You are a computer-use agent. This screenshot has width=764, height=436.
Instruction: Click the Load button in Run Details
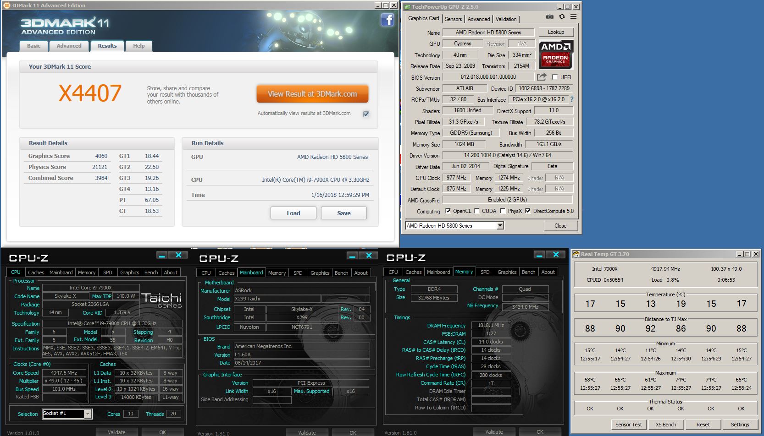coord(293,213)
